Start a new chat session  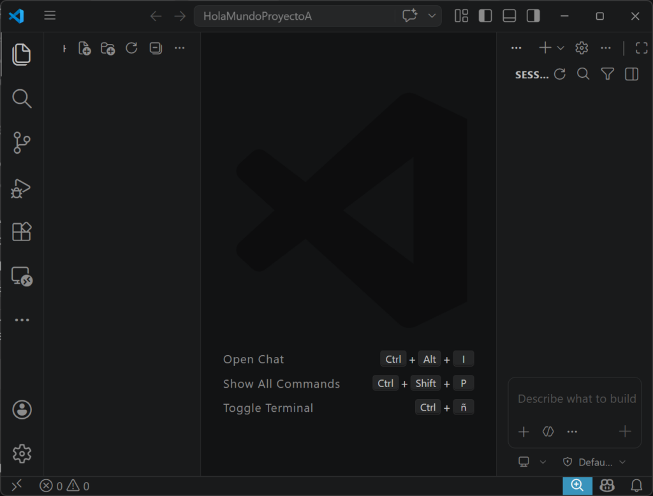click(545, 48)
